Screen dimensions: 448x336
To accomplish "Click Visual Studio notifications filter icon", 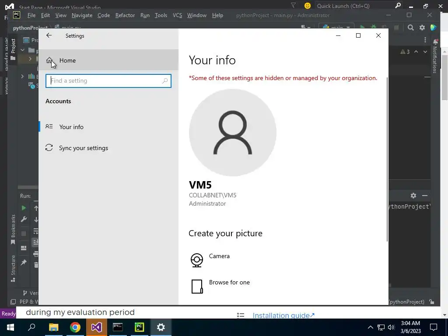I will click(293, 5).
